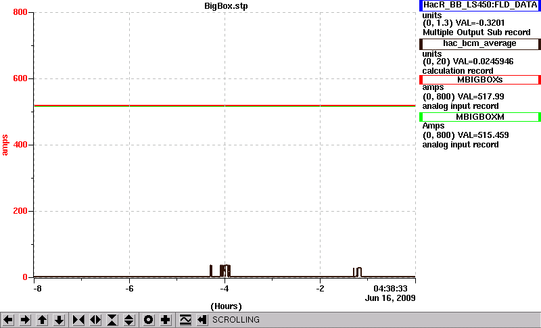Click the 600 y-axis tick label
541x328 pixels.
point(20,78)
